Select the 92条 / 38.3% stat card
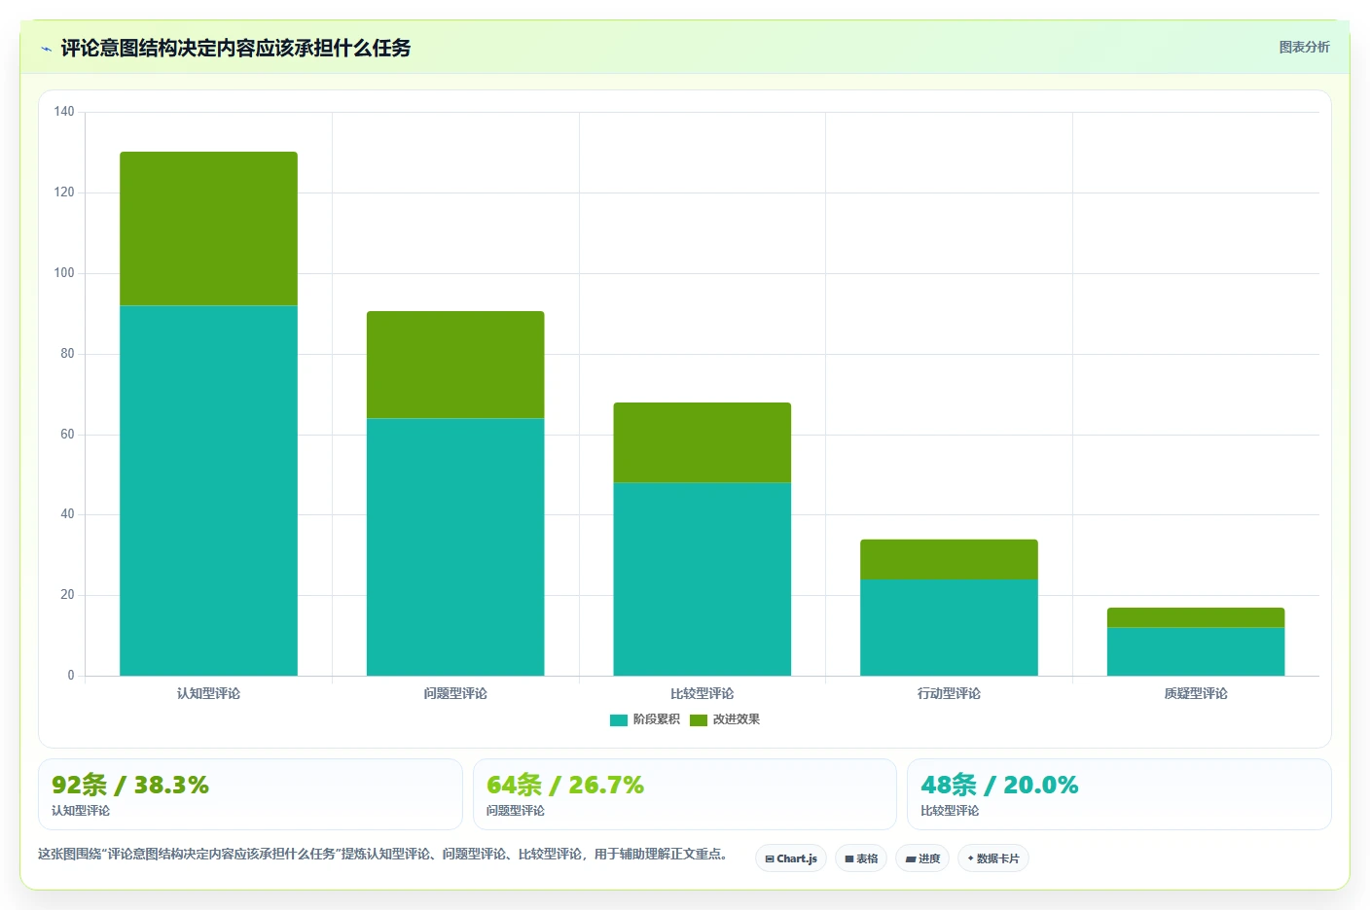1370x910 pixels. [250, 794]
